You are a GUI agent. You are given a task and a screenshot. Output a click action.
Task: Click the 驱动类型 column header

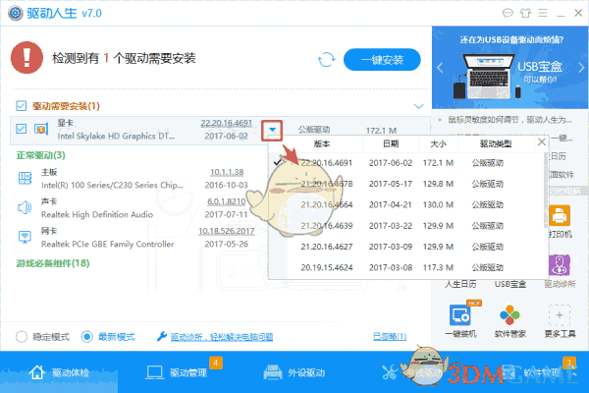pyautogui.click(x=496, y=143)
